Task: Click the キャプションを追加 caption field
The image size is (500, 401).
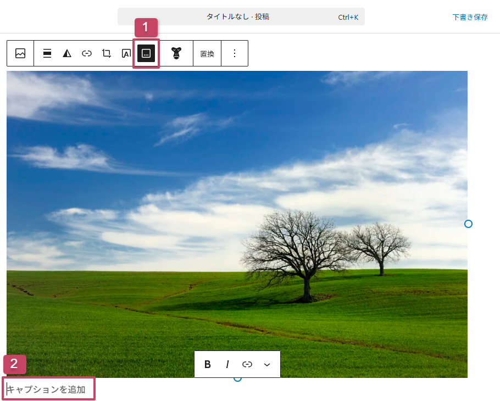Action: click(x=49, y=389)
